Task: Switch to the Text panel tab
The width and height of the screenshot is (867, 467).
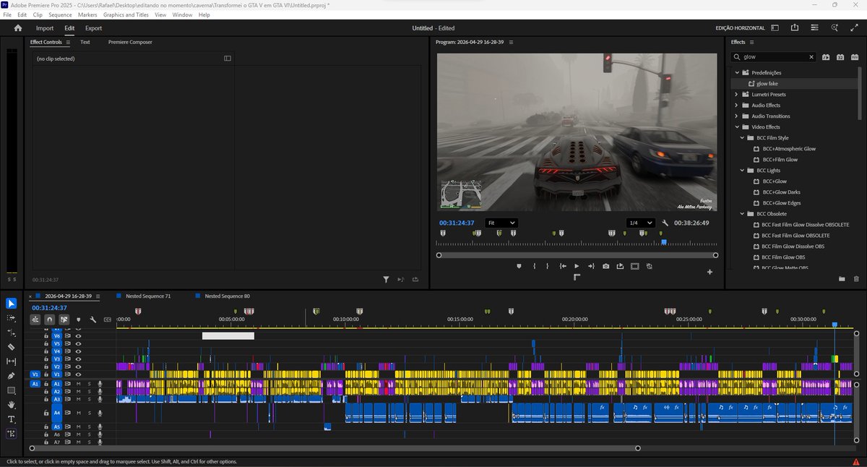Action: tap(85, 42)
